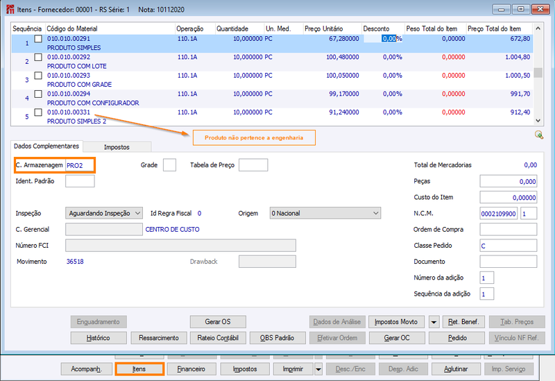Tick checkbox for item 010.010.00291
This screenshot has height=381, width=555.
pyautogui.click(x=38, y=39)
